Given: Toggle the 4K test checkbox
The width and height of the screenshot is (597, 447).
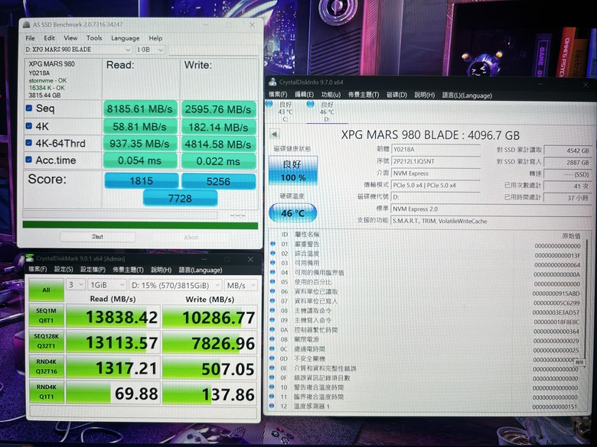Looking at the screenshot, I should tap(29, 125).
